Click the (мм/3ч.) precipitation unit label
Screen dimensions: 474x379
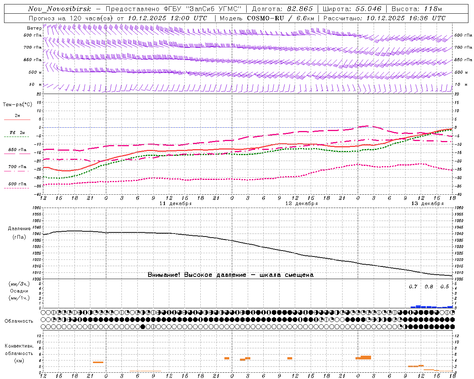19,284
